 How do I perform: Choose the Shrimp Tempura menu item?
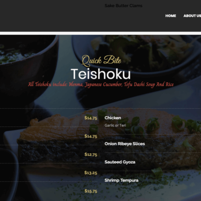point(122,180)
